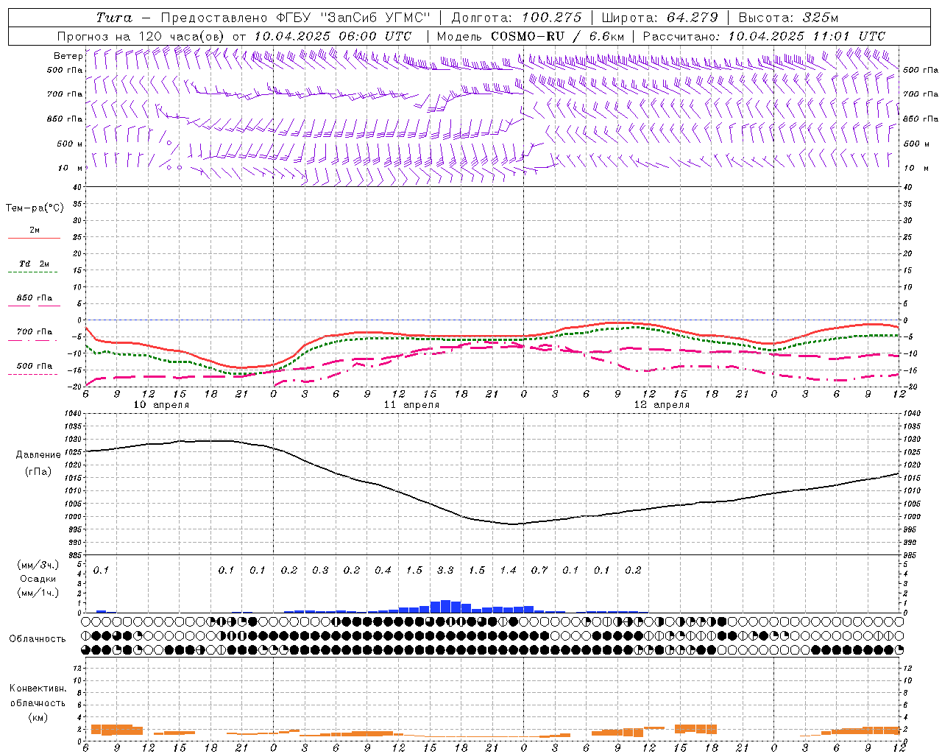Click the precipitation value "0.3"

(320, 571)
